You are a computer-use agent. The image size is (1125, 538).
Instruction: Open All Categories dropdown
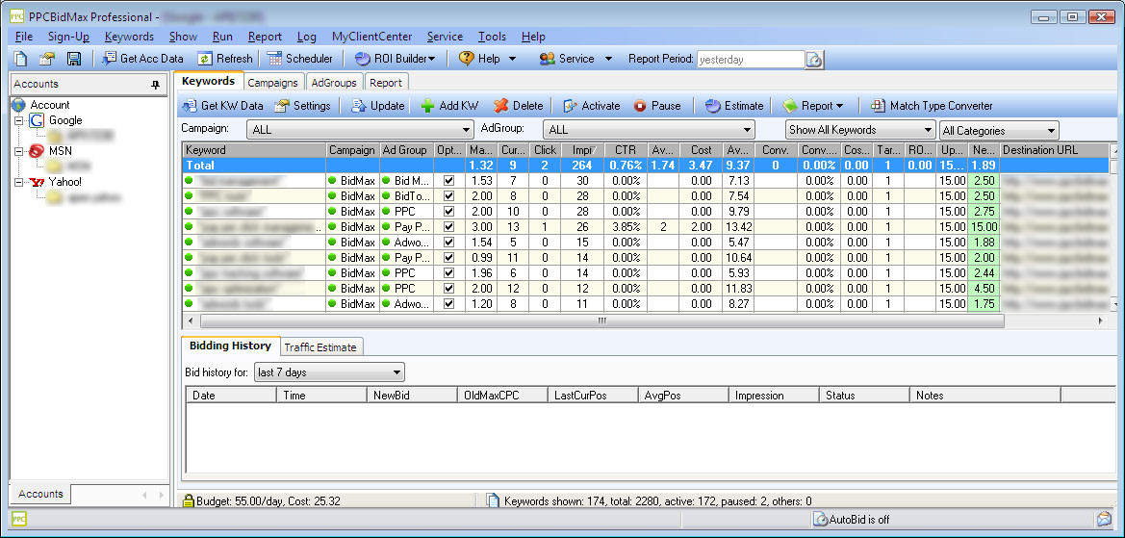[1000, 131]
